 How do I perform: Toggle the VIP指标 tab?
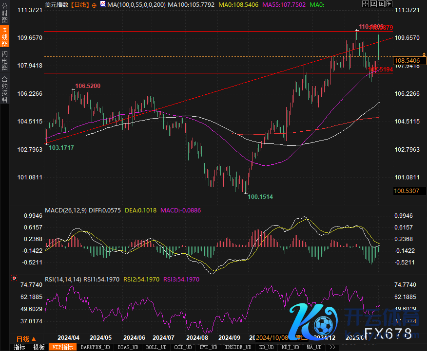pyautogui.click(x=63, y=347)
